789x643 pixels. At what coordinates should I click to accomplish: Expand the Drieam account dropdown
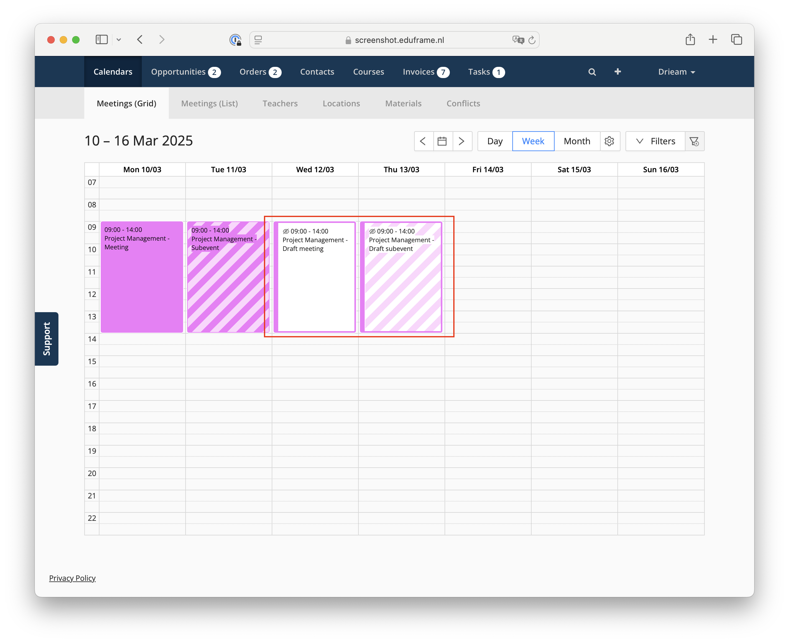[676, 72]
